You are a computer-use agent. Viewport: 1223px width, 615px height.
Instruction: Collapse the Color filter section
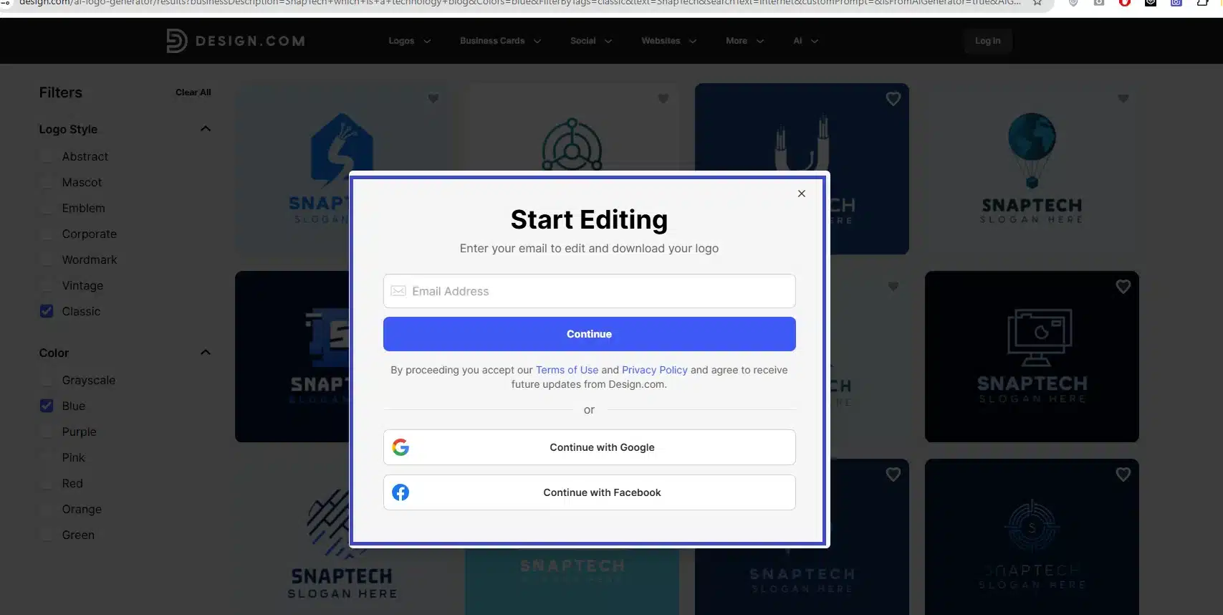coord(206,353)
